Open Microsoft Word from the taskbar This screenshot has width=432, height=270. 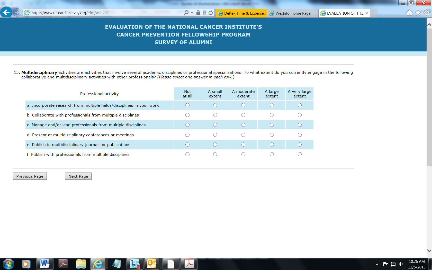45,264
